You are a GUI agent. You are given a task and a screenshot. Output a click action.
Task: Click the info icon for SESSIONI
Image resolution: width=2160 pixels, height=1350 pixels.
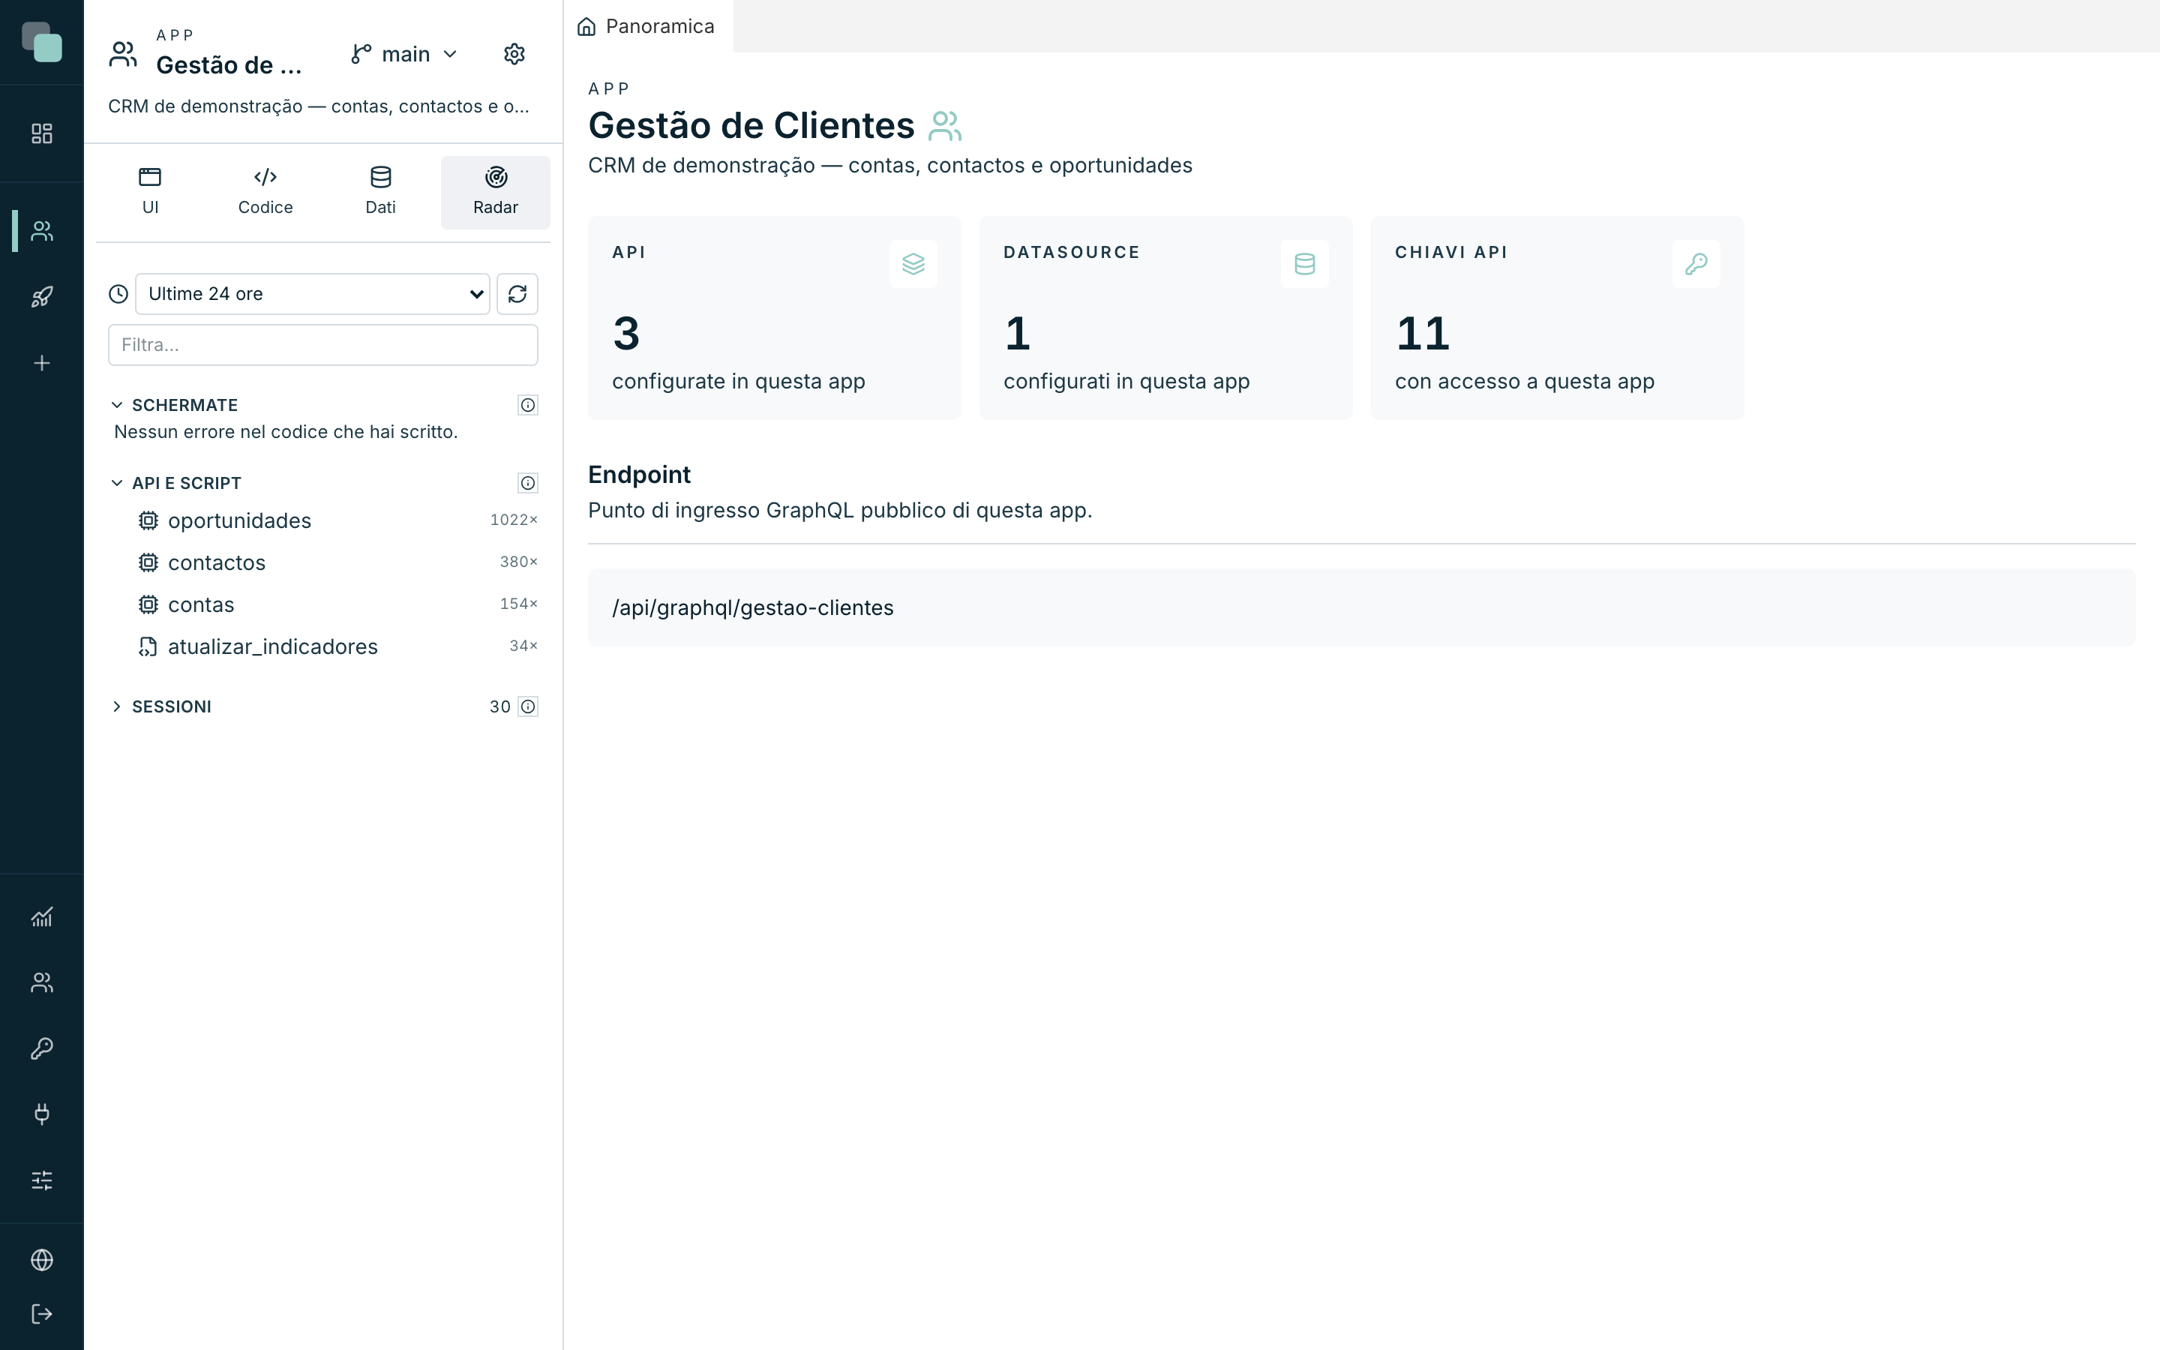[x=529, y=706]
